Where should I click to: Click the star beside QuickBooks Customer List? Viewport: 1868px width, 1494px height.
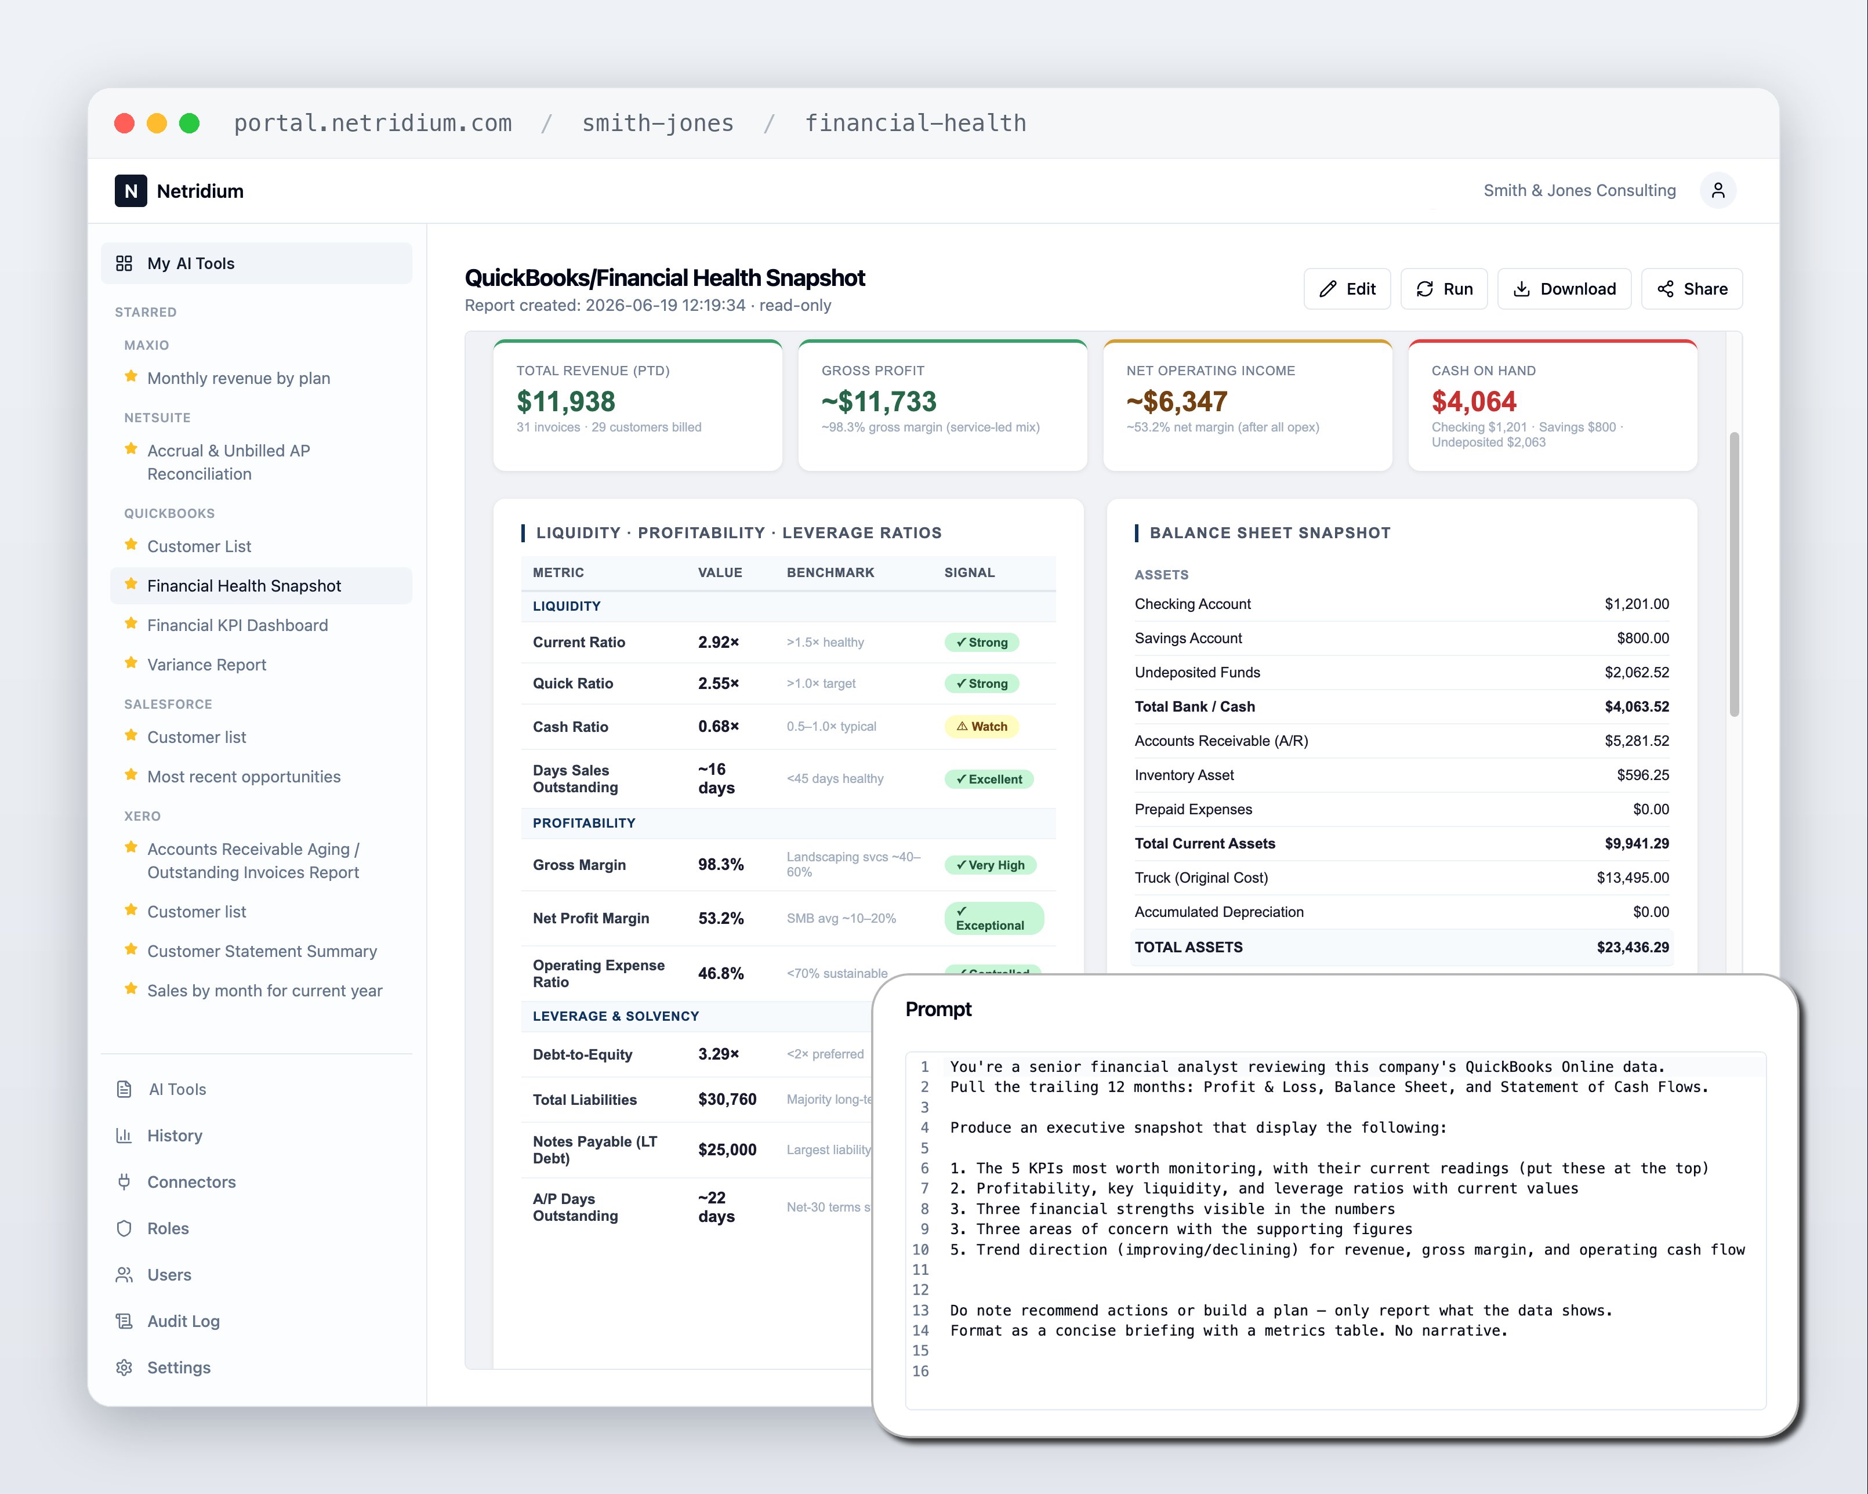pos(131,544)
